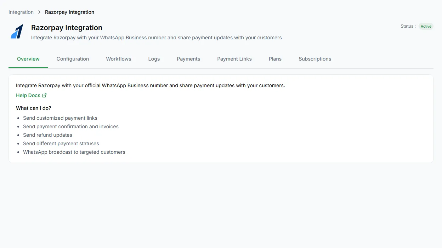Viewport: 442px width, 248px height.
Task: Switch to the Configuration tab
Action: pyautogui.click(x=73, y=59)
